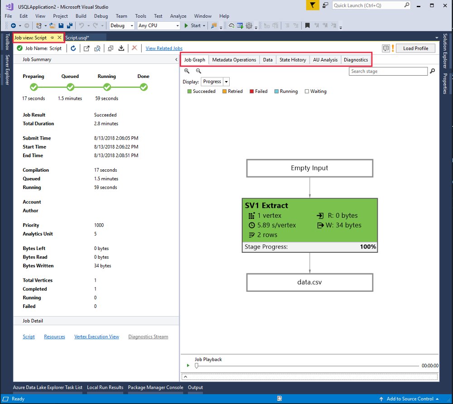Select the resubmit job icon
The image size is (453, 404).
pos(110,48)
